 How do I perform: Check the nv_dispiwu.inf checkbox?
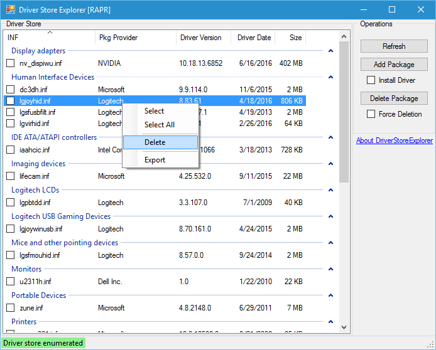point(10,63)
